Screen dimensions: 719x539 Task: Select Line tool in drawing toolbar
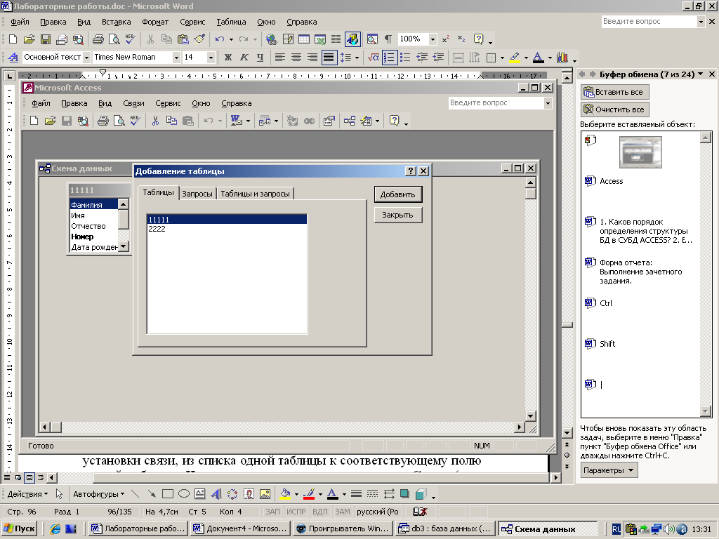[x=136, y=494]
